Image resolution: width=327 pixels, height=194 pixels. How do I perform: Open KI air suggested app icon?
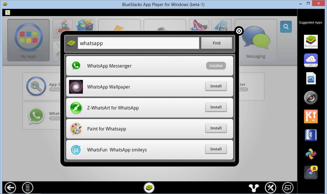click(311, 116)
